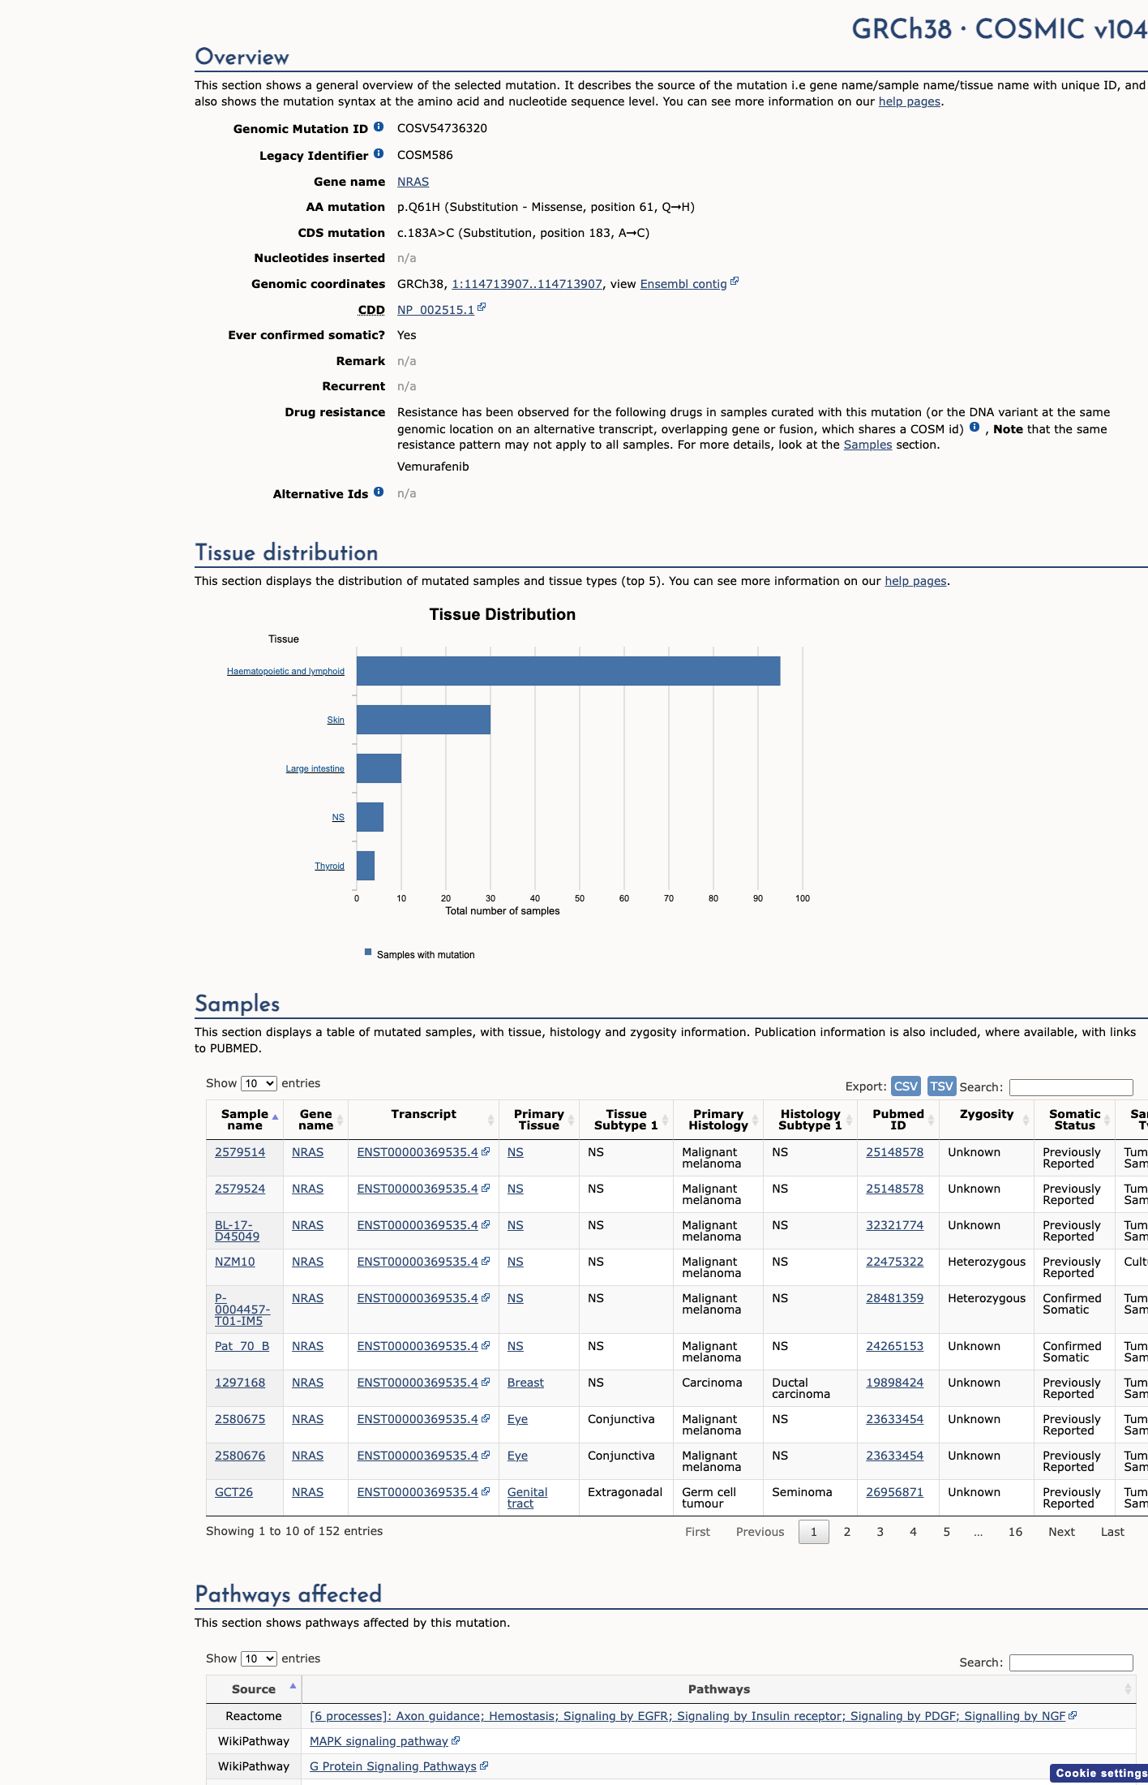
Task: Click Thyroid tissue label in chart
Action: tap(329, 866)
